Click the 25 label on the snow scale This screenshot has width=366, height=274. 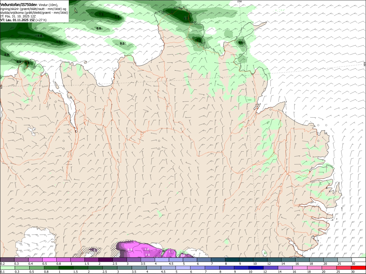[x=339, y=264]
